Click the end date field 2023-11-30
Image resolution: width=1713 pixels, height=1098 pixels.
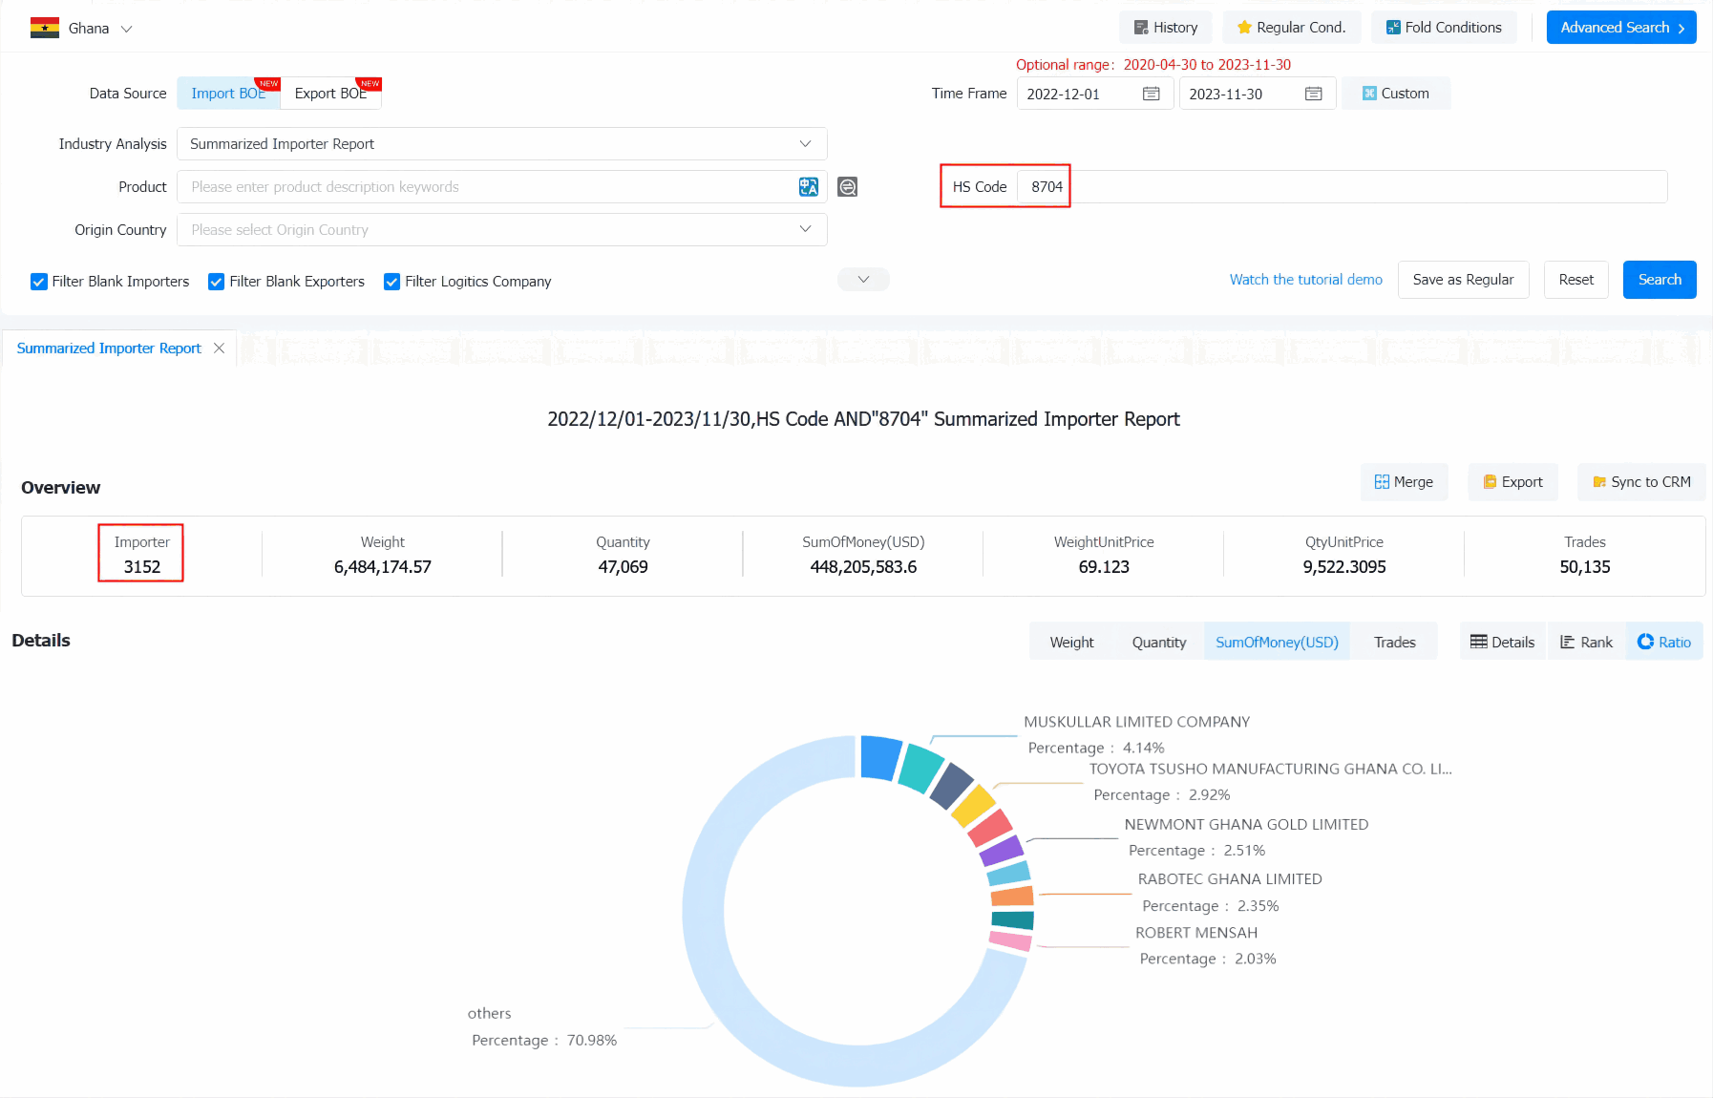1257,94
